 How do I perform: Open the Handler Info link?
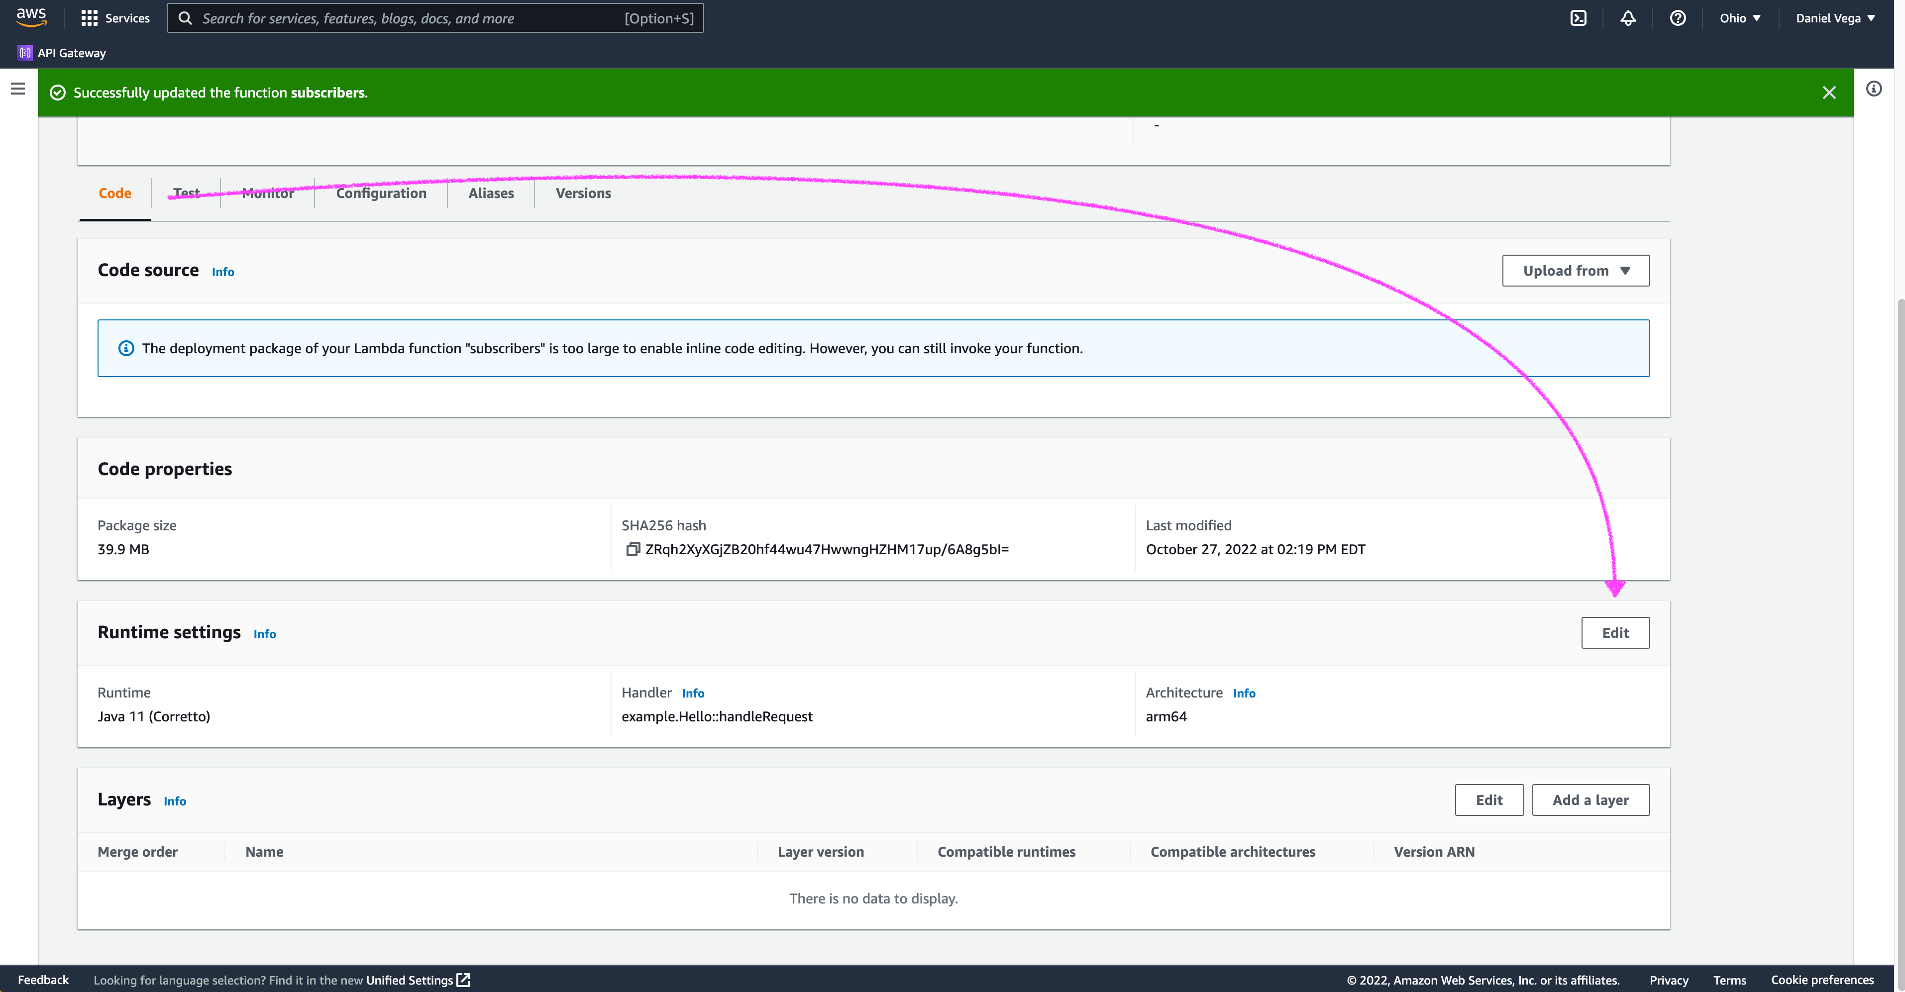pos(692,694)
